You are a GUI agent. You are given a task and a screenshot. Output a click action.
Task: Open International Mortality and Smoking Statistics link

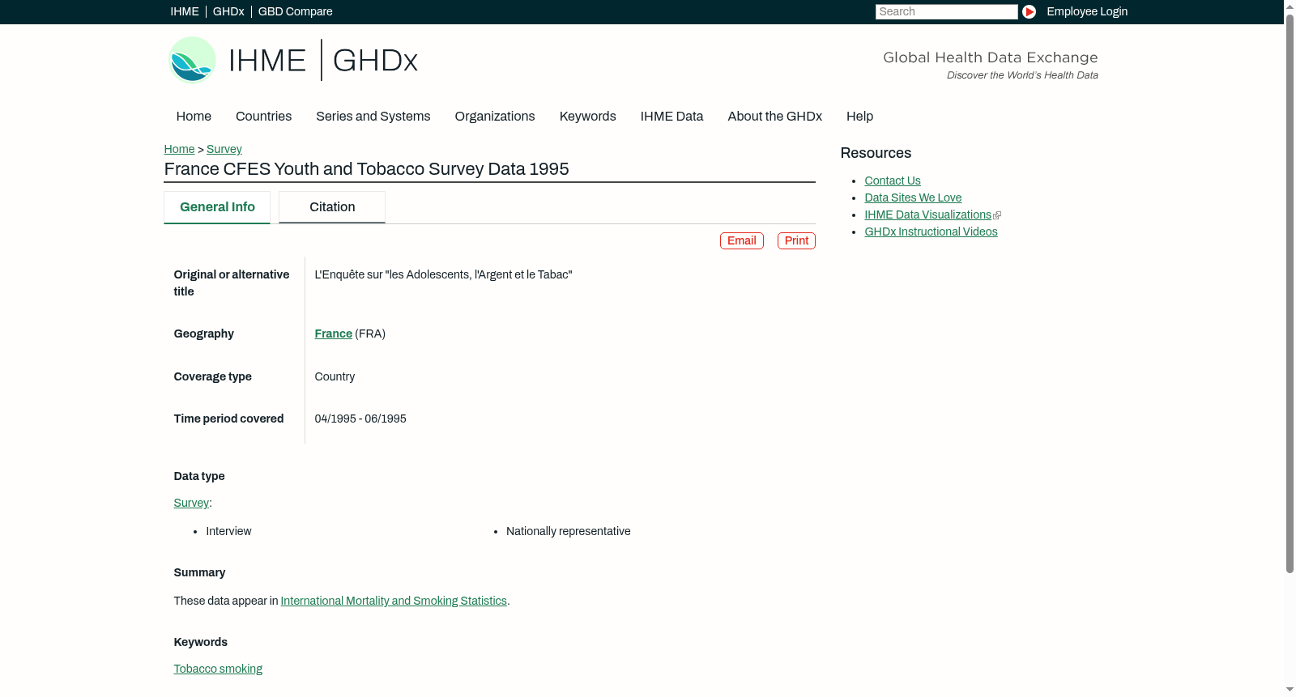394,601
